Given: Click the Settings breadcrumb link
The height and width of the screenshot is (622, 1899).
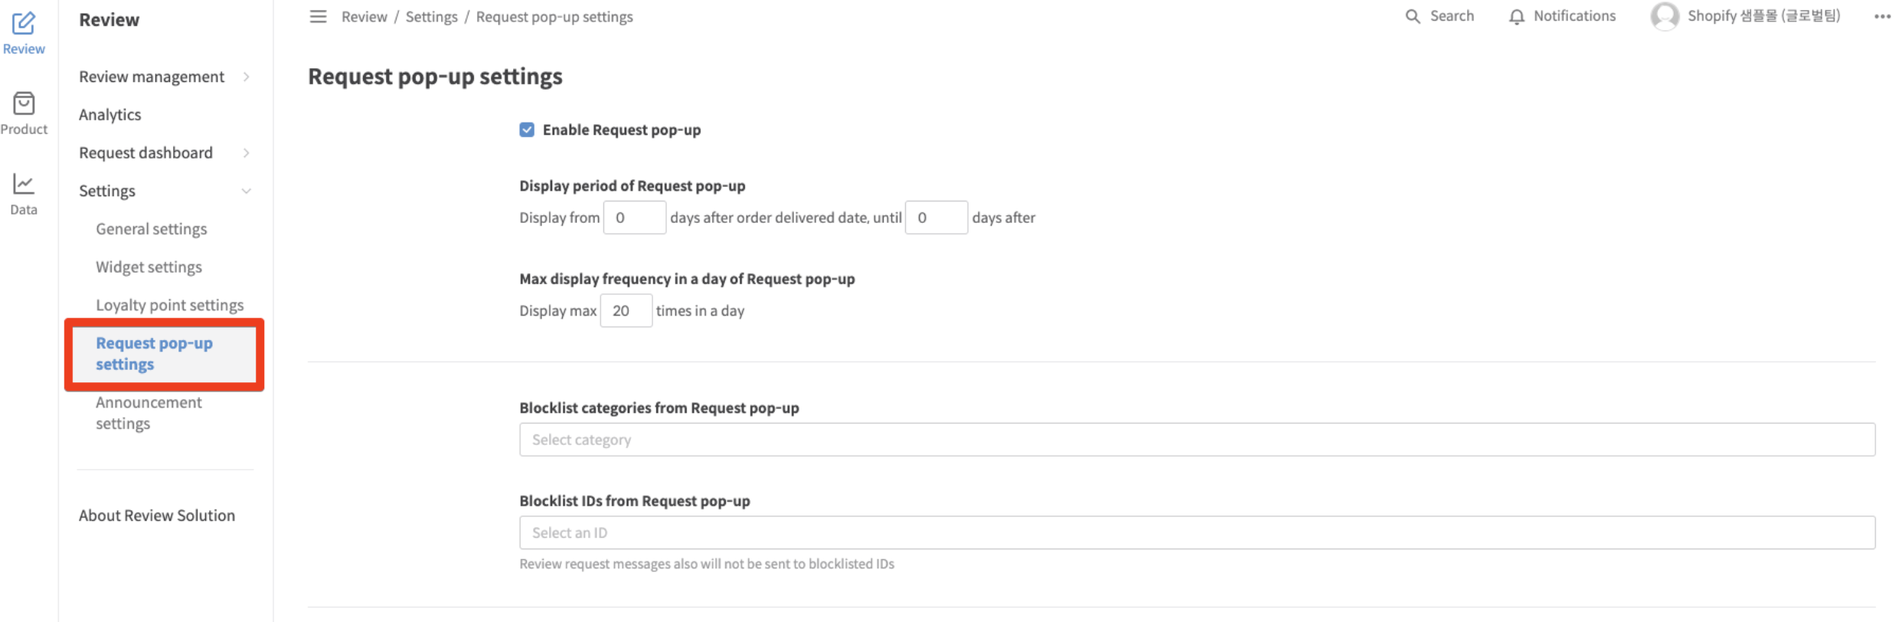Looking at the screenshot, I should [431, 17].
